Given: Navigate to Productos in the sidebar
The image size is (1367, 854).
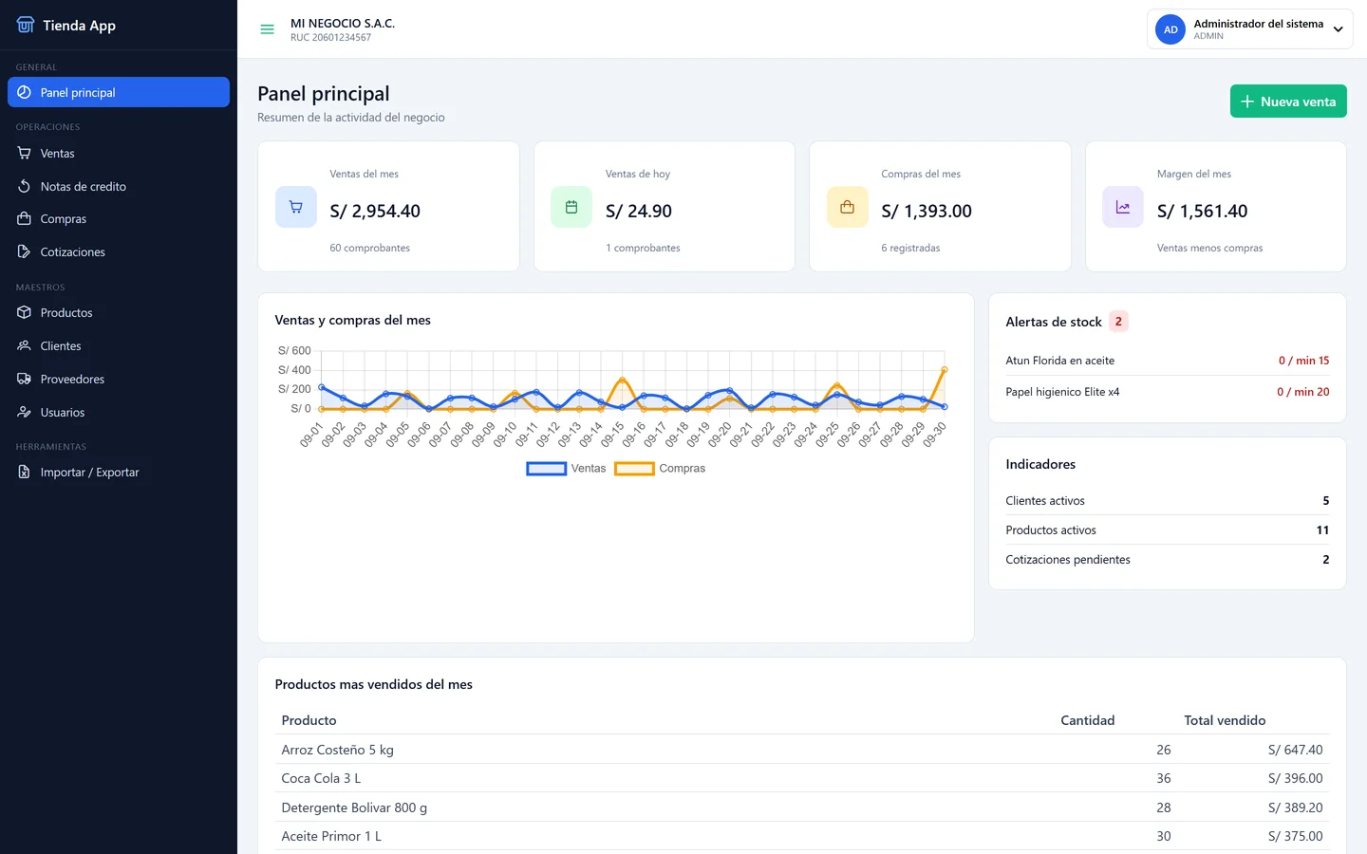Looking at the screenshot, I should point(119,312).
